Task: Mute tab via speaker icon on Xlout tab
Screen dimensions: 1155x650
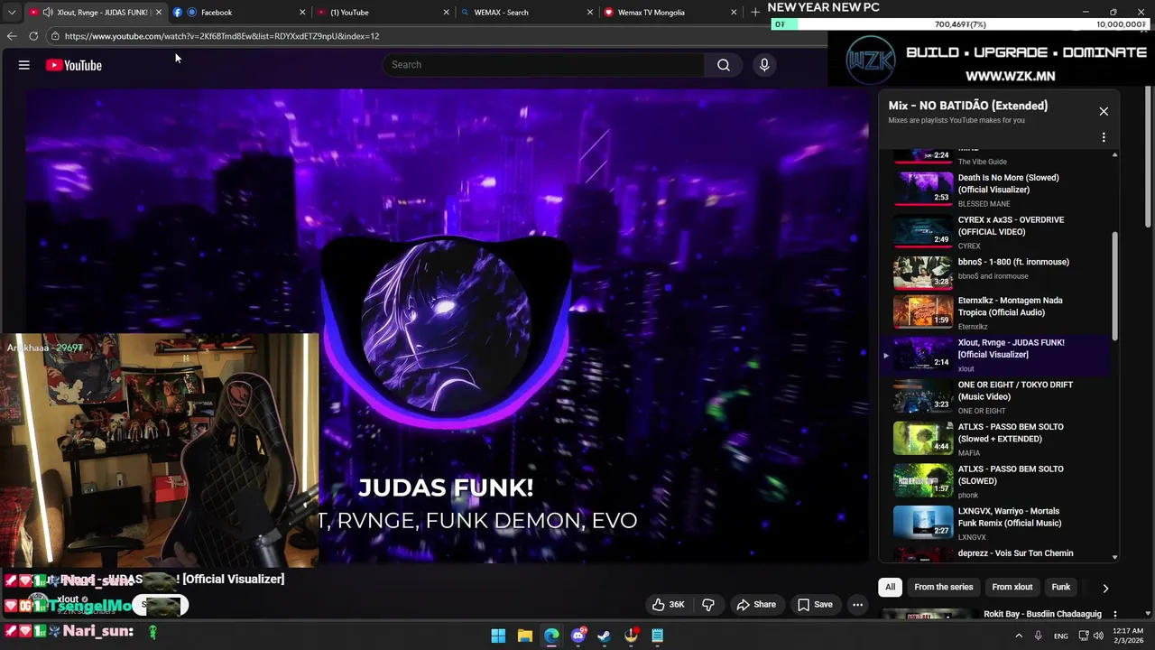Action: pos(47,13)
